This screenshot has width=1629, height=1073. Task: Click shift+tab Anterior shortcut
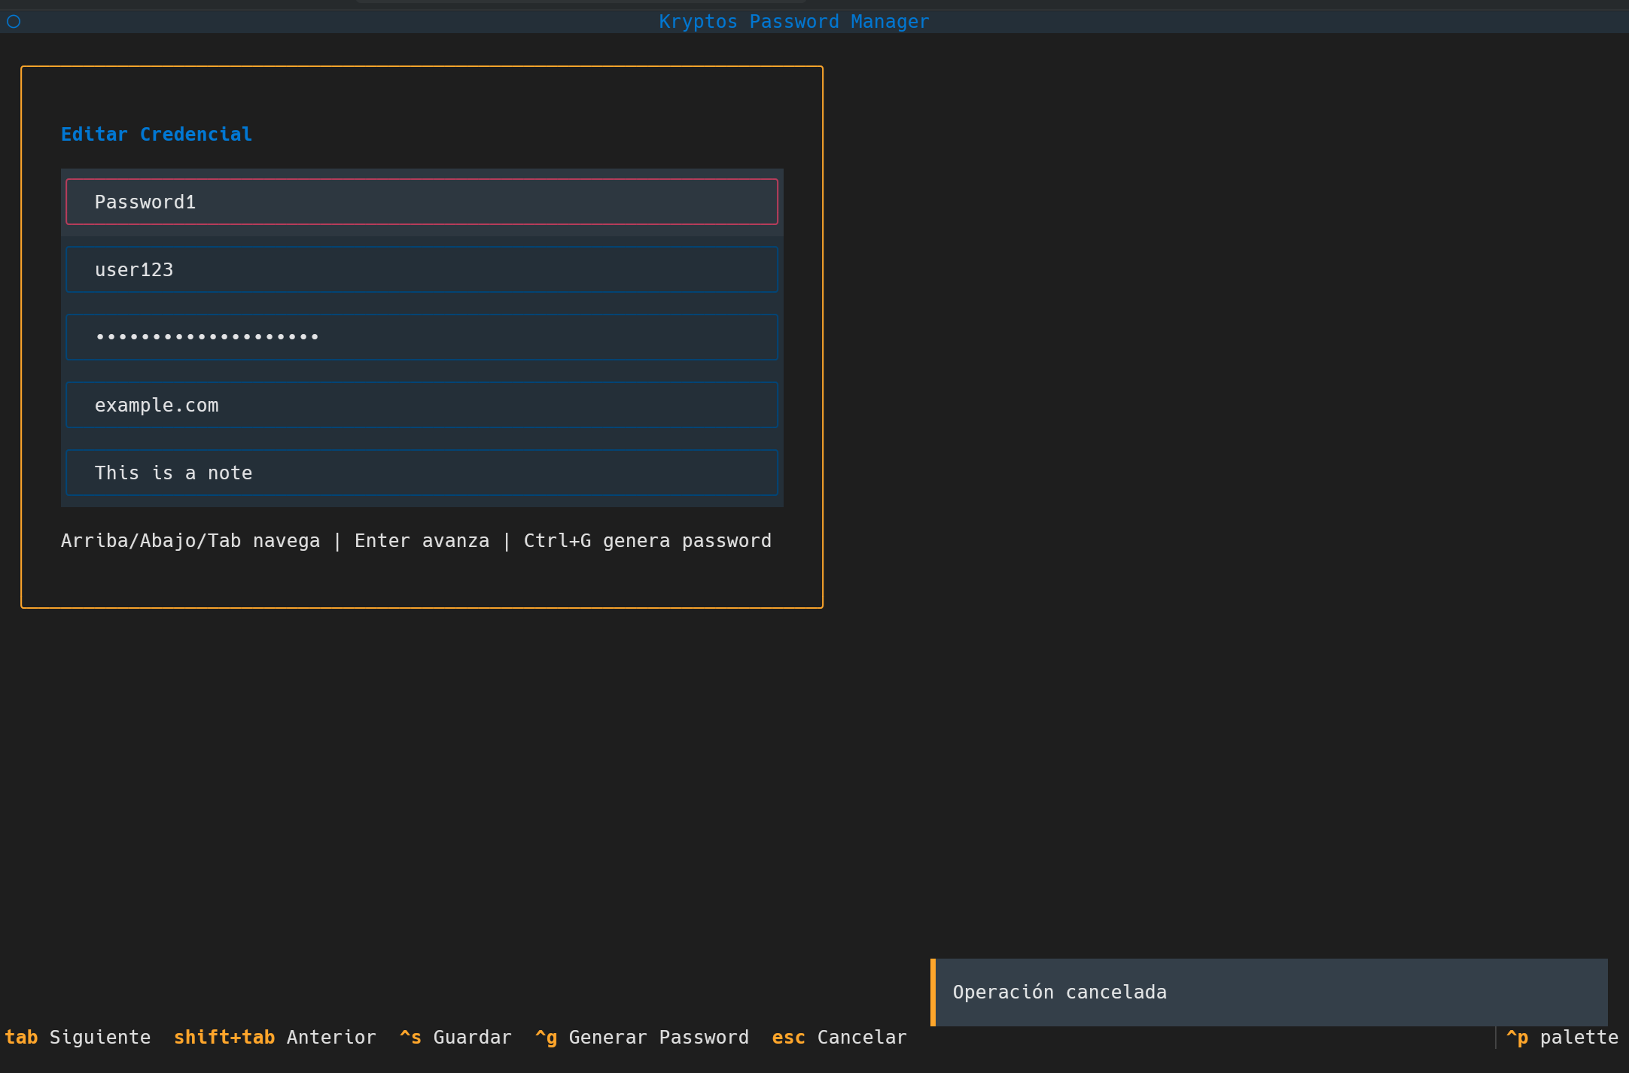(275, 1038)
